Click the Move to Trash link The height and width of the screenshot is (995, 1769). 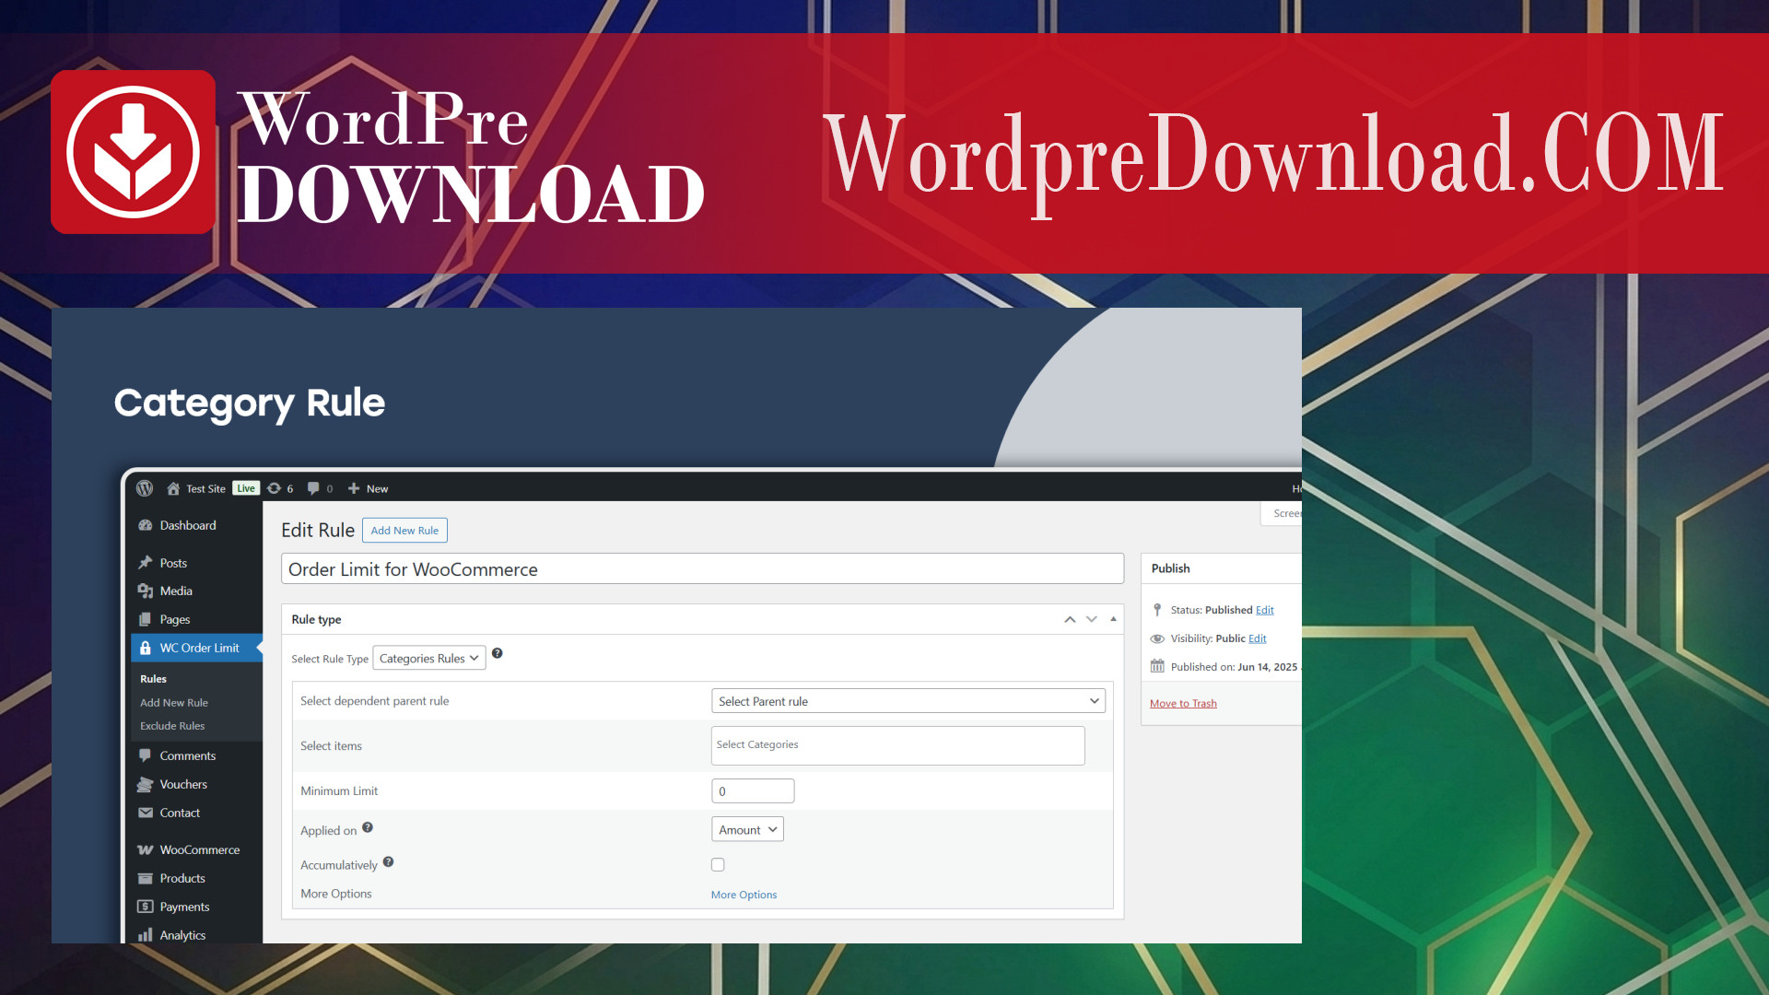click(1183, 703)
